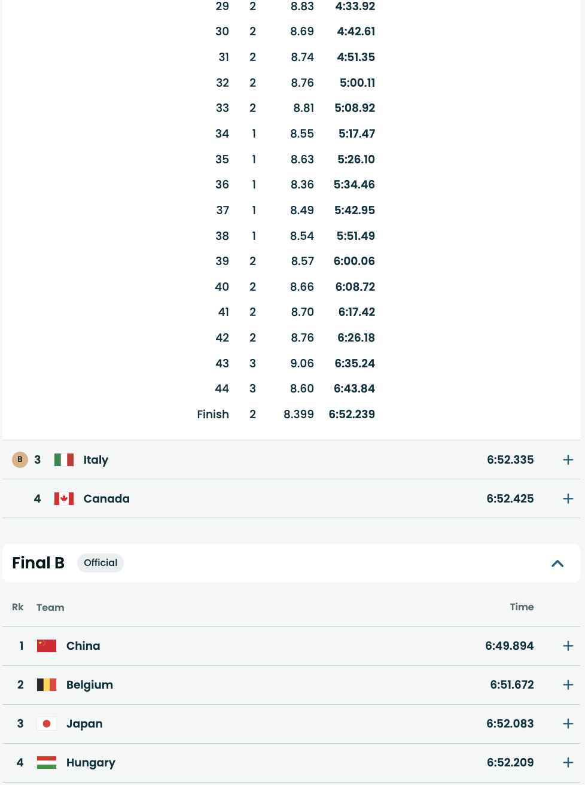585x785 pixels.
Task: Click the Final B heading
Action: point(38,563)
